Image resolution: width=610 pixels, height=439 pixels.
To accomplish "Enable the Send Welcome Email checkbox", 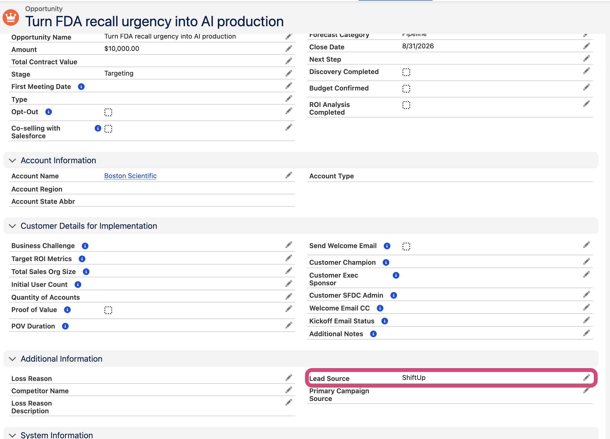I will tap(406, 246).
